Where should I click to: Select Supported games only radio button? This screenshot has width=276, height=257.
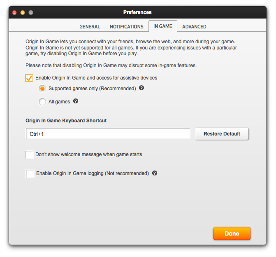point(42,89)
